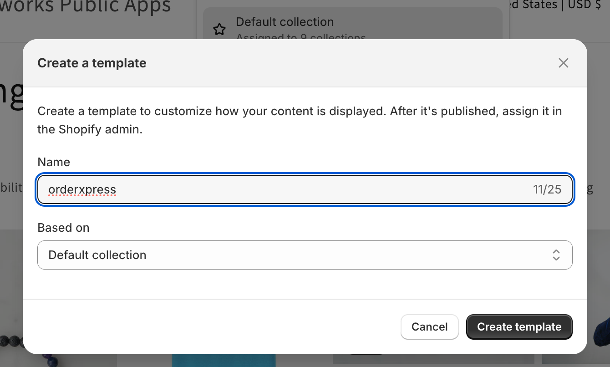The image size is (610, 367).
Task: Open the Based on dropdown
Action: (305, 255)
